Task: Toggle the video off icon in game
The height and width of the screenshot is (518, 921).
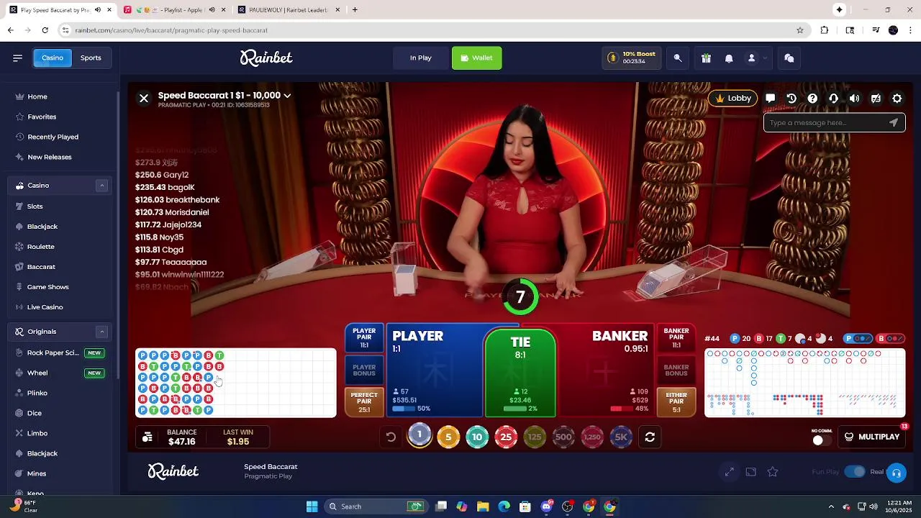Action: pos(876,99)
